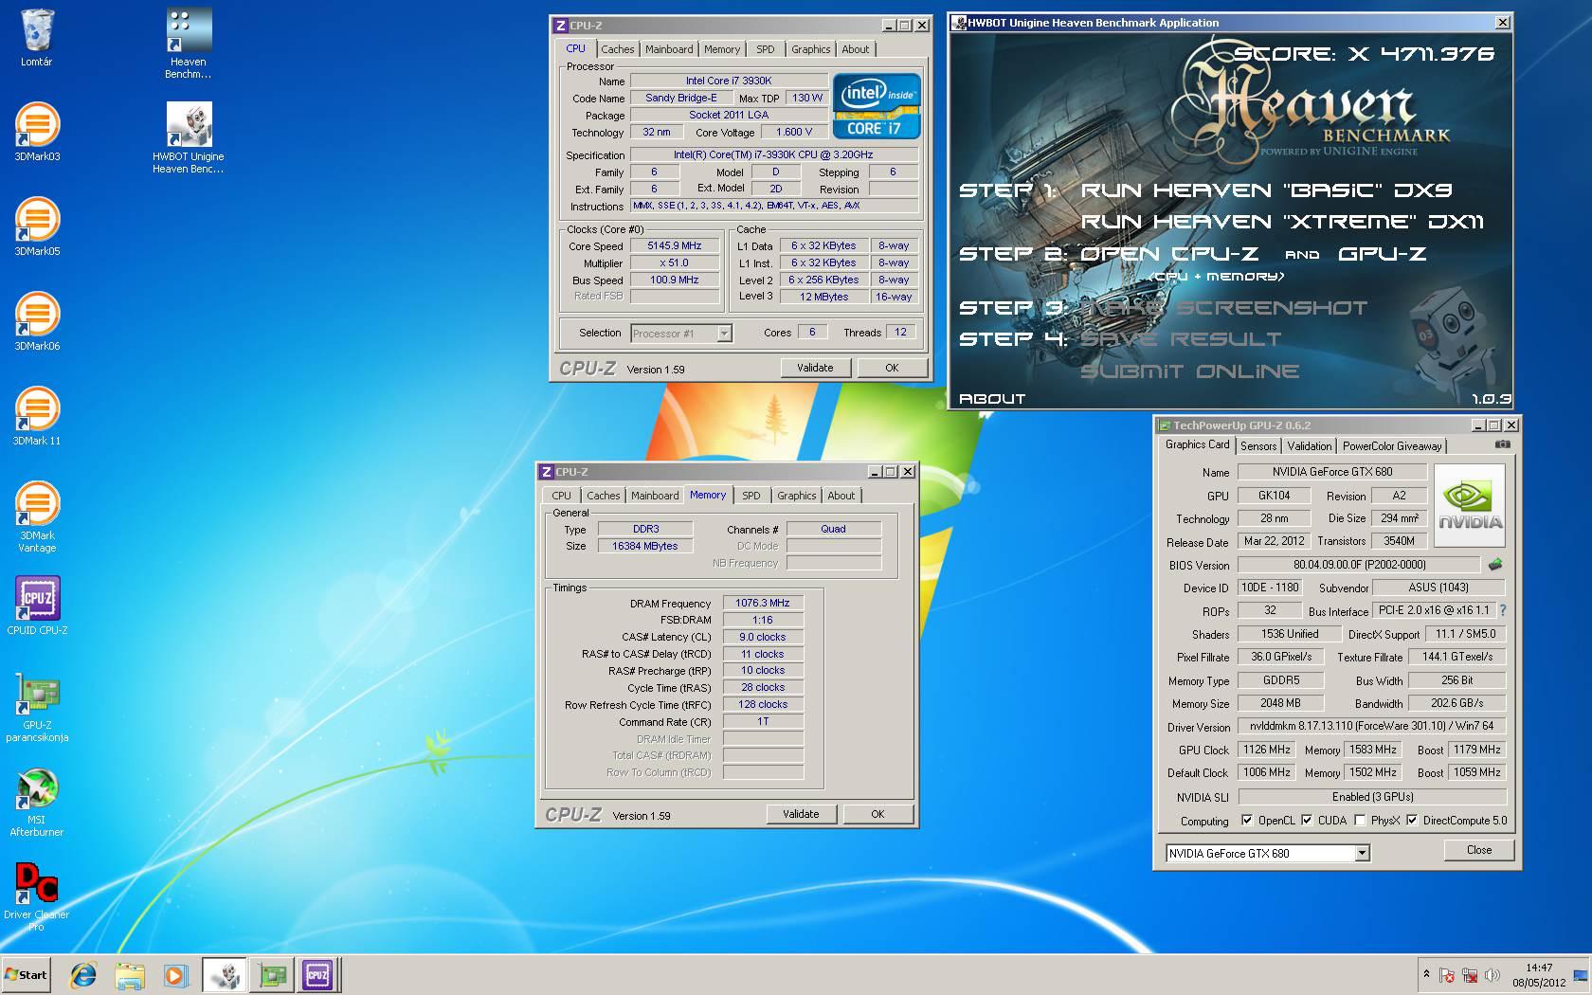1592x995 pixels.
Task: Click Validate in the Memory tab window
Action: pos(801,814)
